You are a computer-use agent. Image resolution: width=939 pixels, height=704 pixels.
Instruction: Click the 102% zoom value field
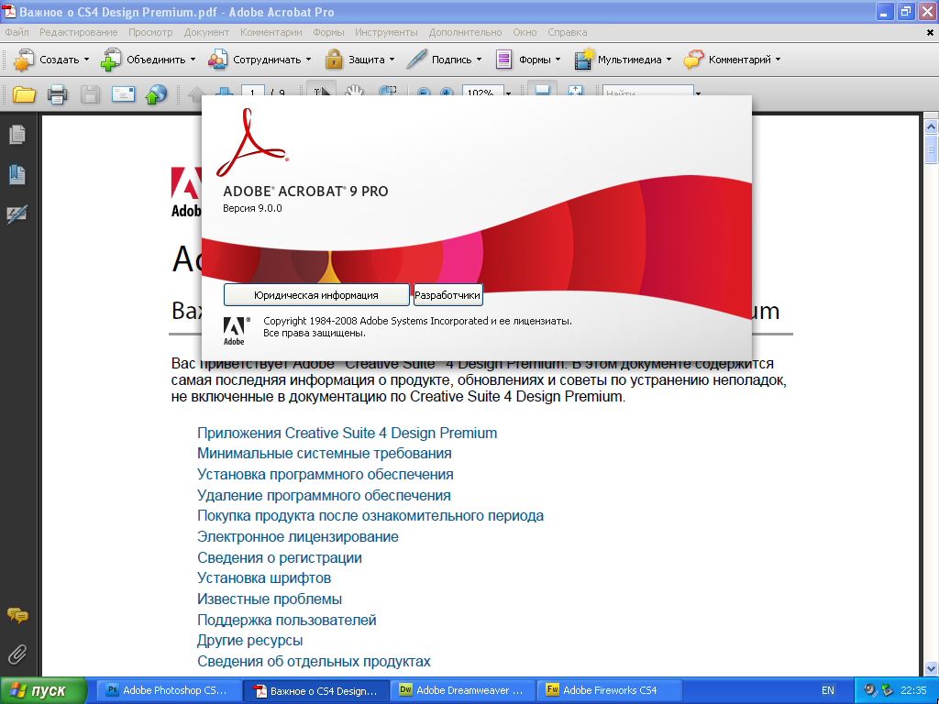[x=482, y=92]
